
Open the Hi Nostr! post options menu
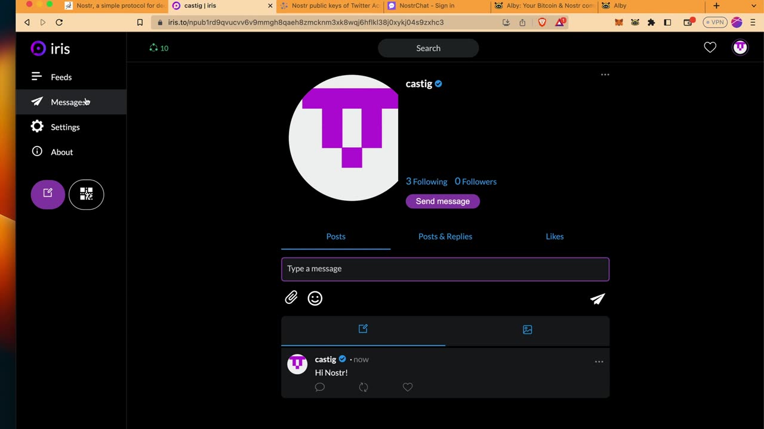(599, 362)
